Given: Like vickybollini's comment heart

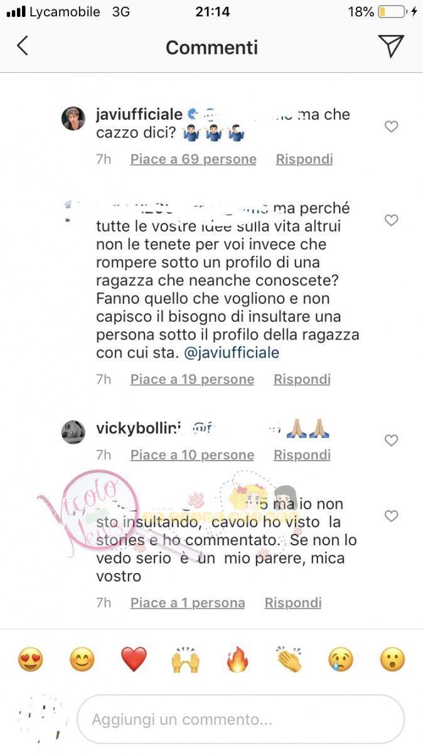Looking at the screenshot, I should pos(391,441).
